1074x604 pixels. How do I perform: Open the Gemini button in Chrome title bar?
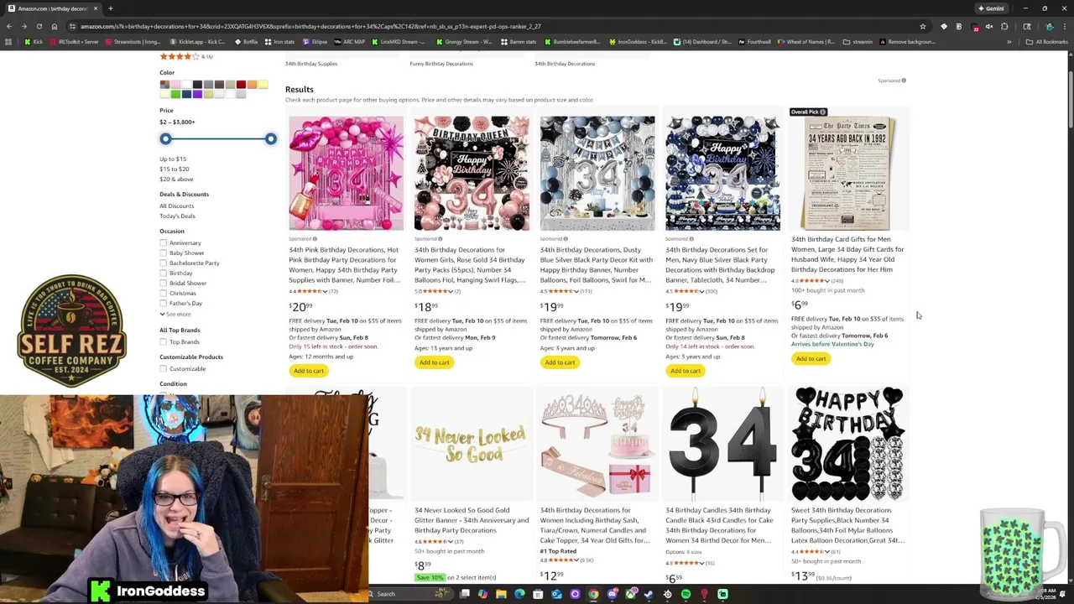pos(991,8)
